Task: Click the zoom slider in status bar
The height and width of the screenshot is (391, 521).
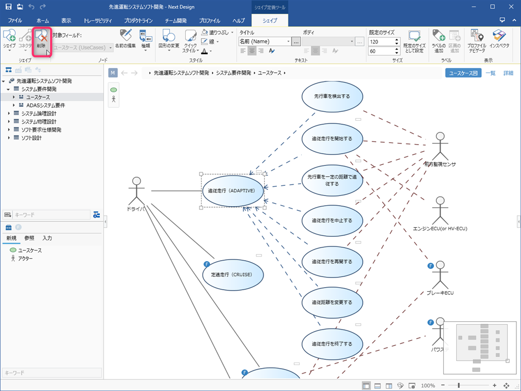Action: 459,385
